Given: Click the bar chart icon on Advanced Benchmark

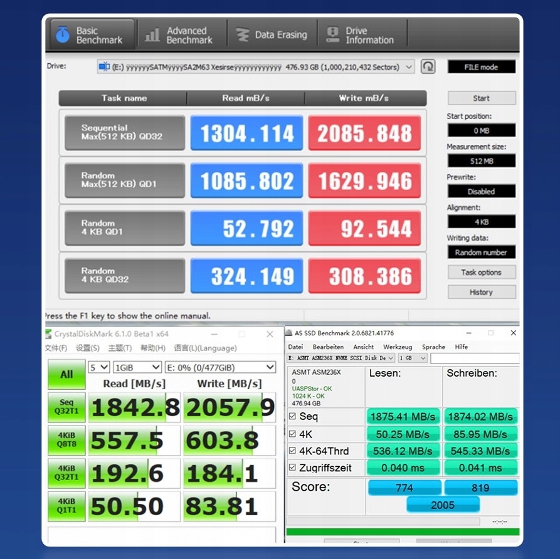Looking at the screenshot, I should tap(152, 35).
